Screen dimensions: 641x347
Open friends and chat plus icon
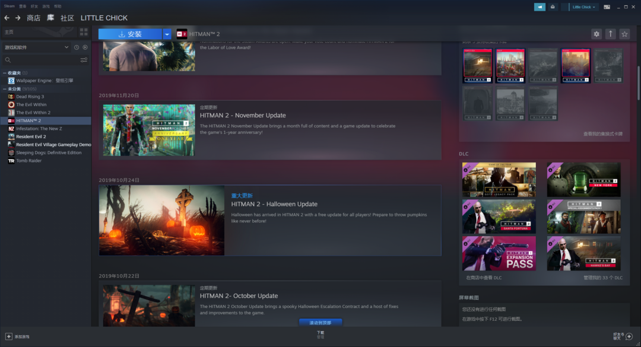[629, 336]
